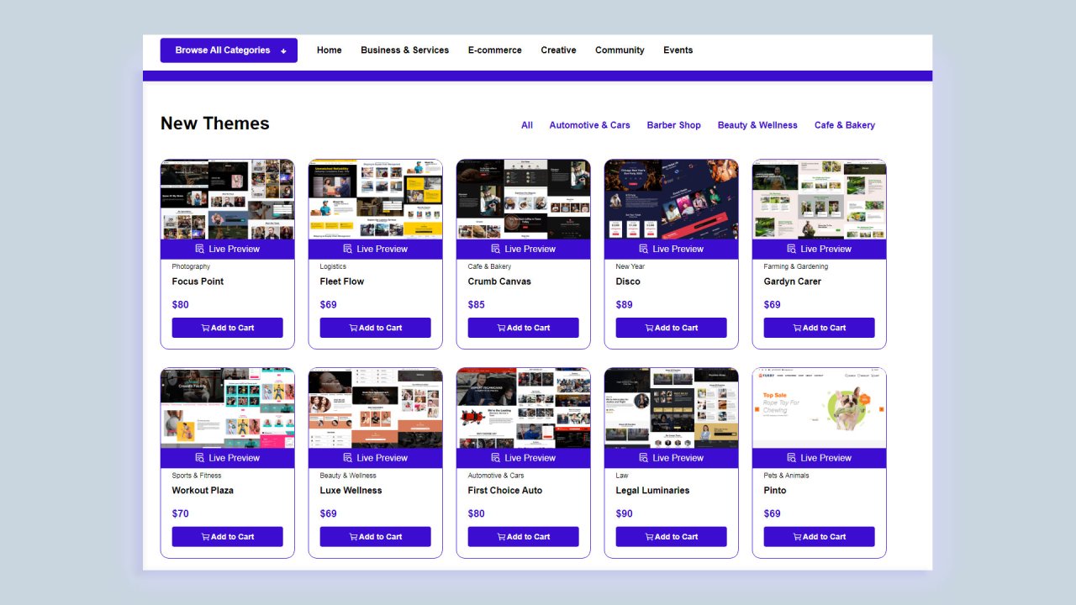Click Live Preview icon on Disco theme

(644, 249)
